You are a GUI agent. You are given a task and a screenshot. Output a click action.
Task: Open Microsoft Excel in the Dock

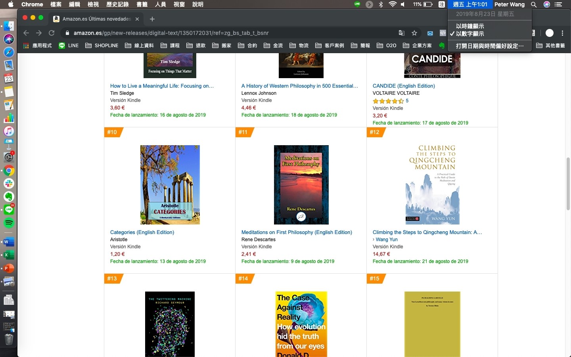point(9,255)
